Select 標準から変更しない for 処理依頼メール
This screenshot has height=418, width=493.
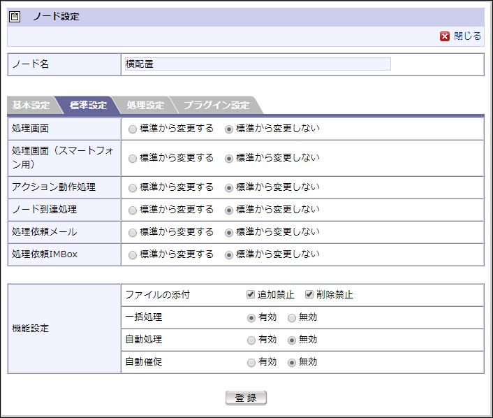coord(229,232)
